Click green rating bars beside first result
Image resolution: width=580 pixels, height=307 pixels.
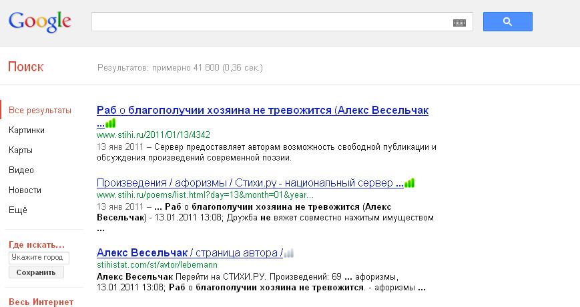pos(111,123)
